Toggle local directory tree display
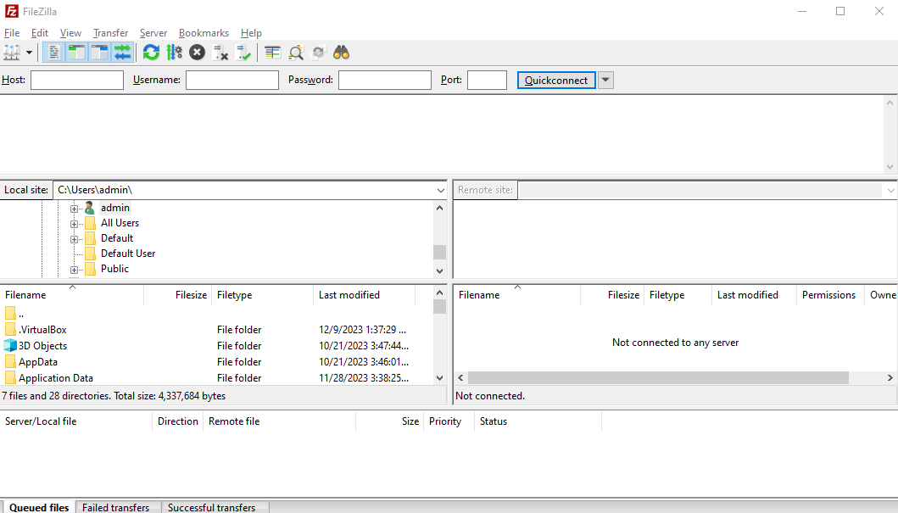 coord(76,53)
